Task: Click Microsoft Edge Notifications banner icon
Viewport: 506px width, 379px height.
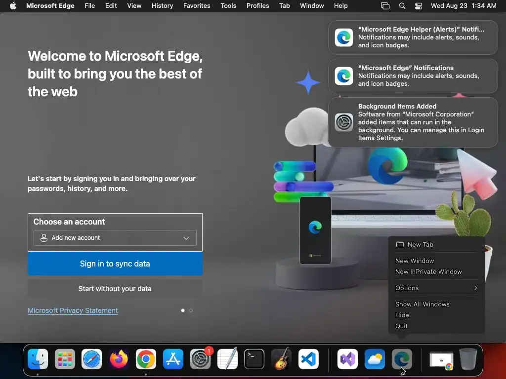Action: coord(344,76)
